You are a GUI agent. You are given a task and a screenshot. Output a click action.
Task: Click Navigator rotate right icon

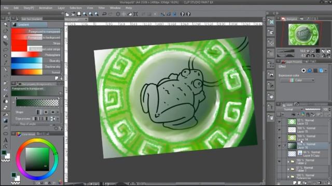point(313,56)
